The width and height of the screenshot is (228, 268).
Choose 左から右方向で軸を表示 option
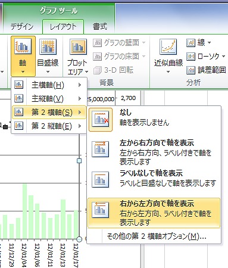tap(154, 152)
